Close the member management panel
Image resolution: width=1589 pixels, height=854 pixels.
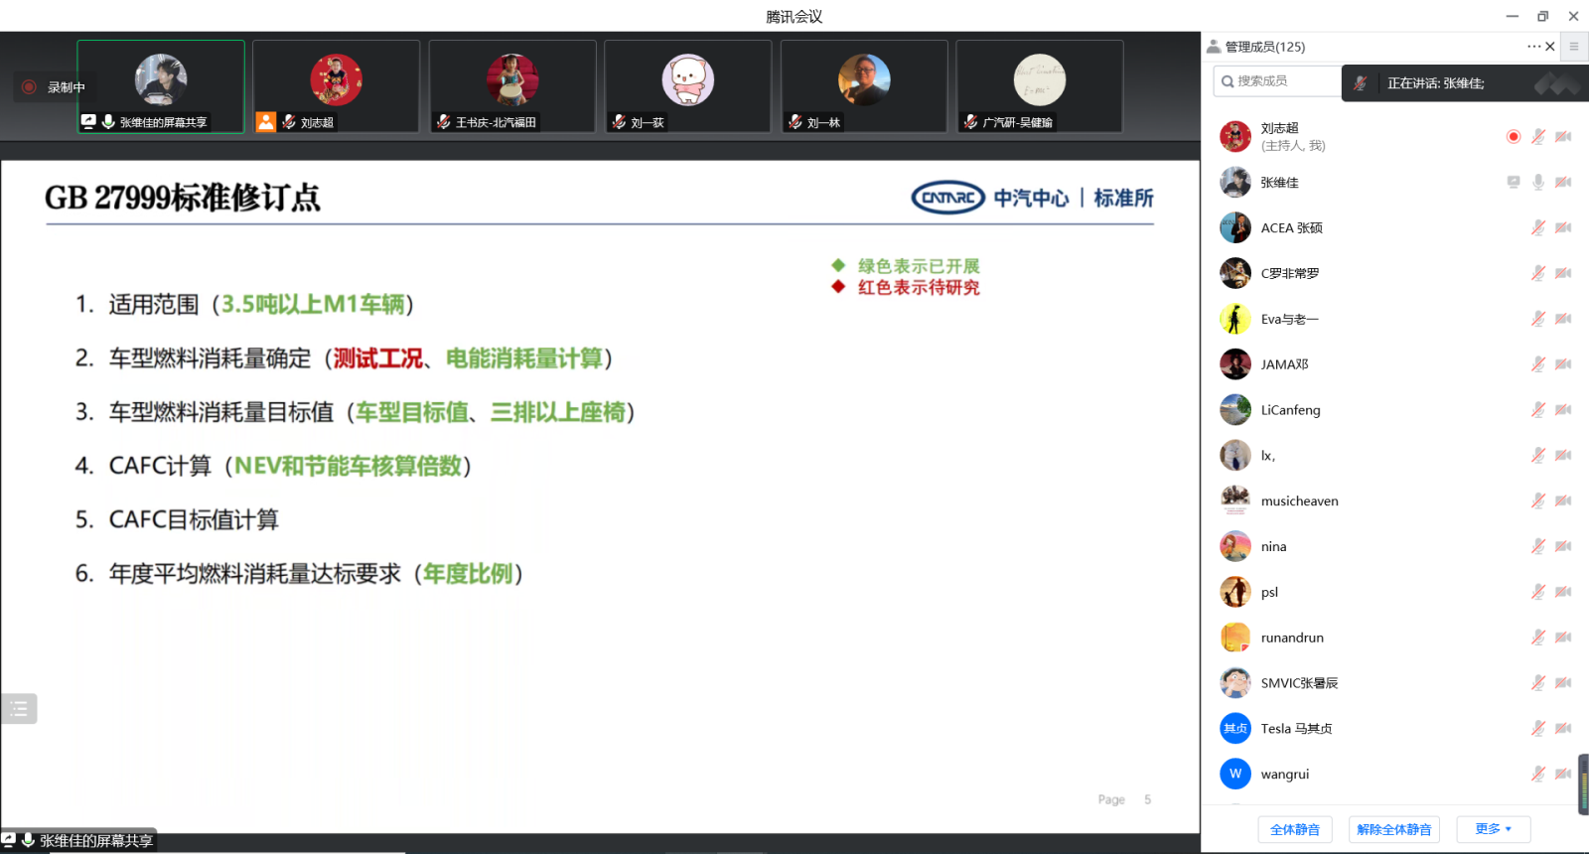pos(1550,47)
